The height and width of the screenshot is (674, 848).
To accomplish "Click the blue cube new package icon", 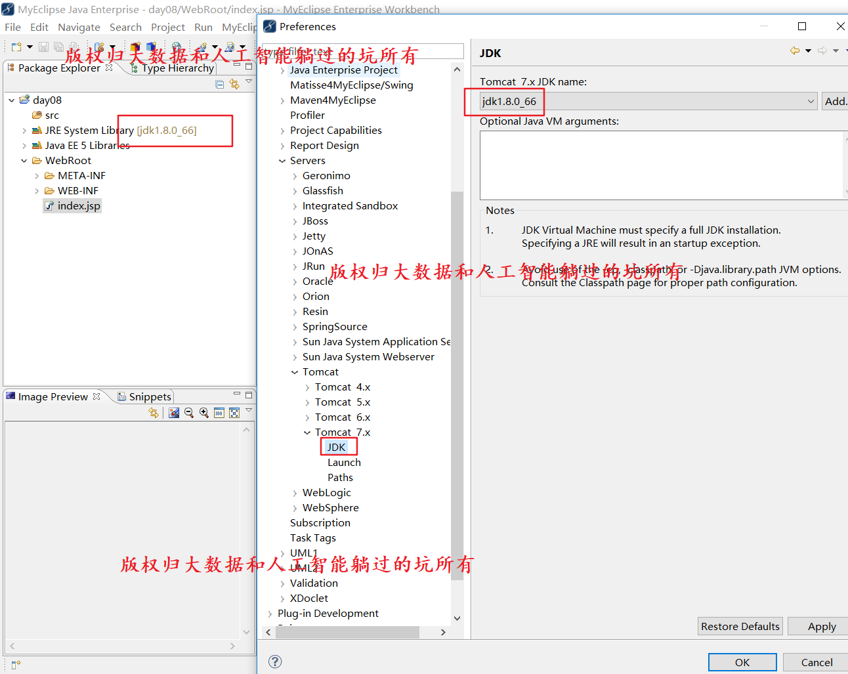I will [151, 47].
